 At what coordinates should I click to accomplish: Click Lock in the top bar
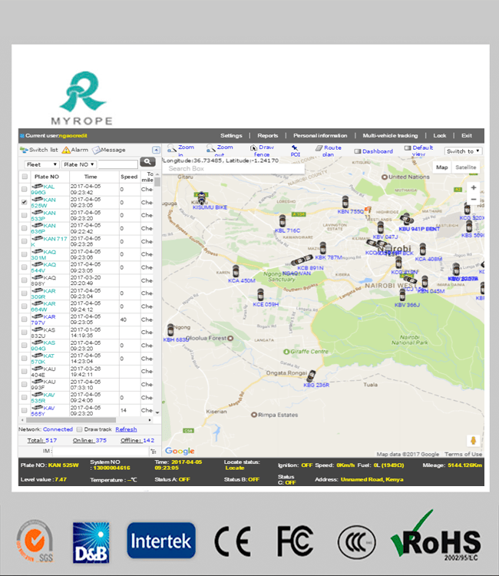(439, 135)
